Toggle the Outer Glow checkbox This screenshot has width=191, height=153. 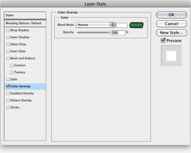[x=8, y=44]
